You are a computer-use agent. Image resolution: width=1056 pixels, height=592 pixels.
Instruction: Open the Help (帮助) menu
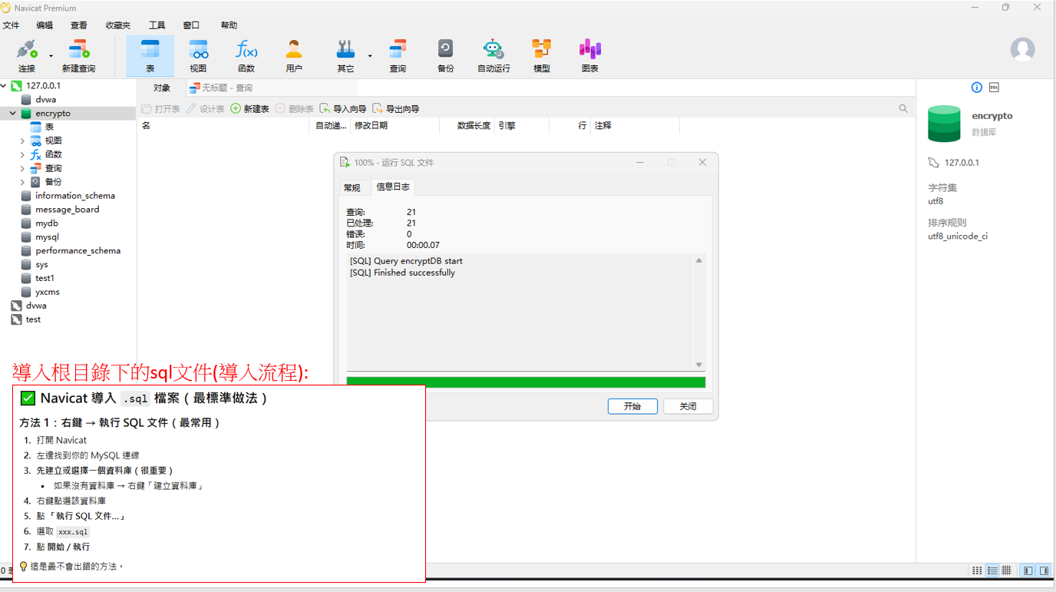point(229,25)
